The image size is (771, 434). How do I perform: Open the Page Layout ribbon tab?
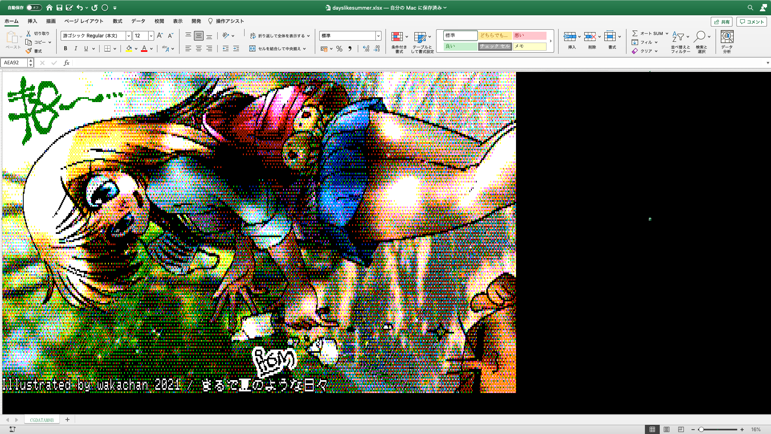click(x=84, y=21)
